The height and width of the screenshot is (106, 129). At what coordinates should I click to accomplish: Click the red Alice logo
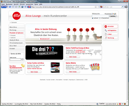17,16
